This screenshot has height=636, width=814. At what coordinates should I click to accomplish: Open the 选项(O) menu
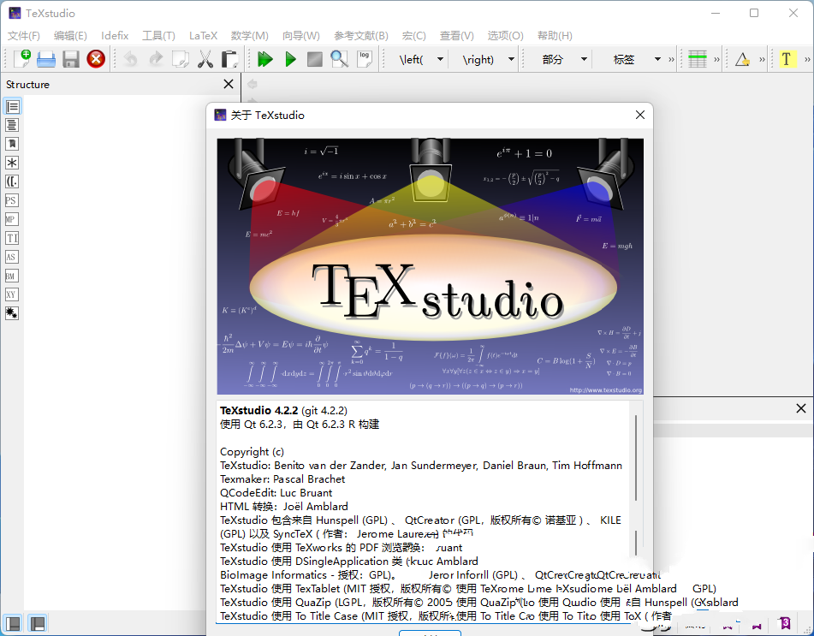click(505, 35)
